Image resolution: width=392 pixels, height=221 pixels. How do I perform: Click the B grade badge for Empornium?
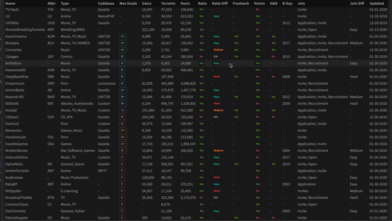(x=122, y=83)
